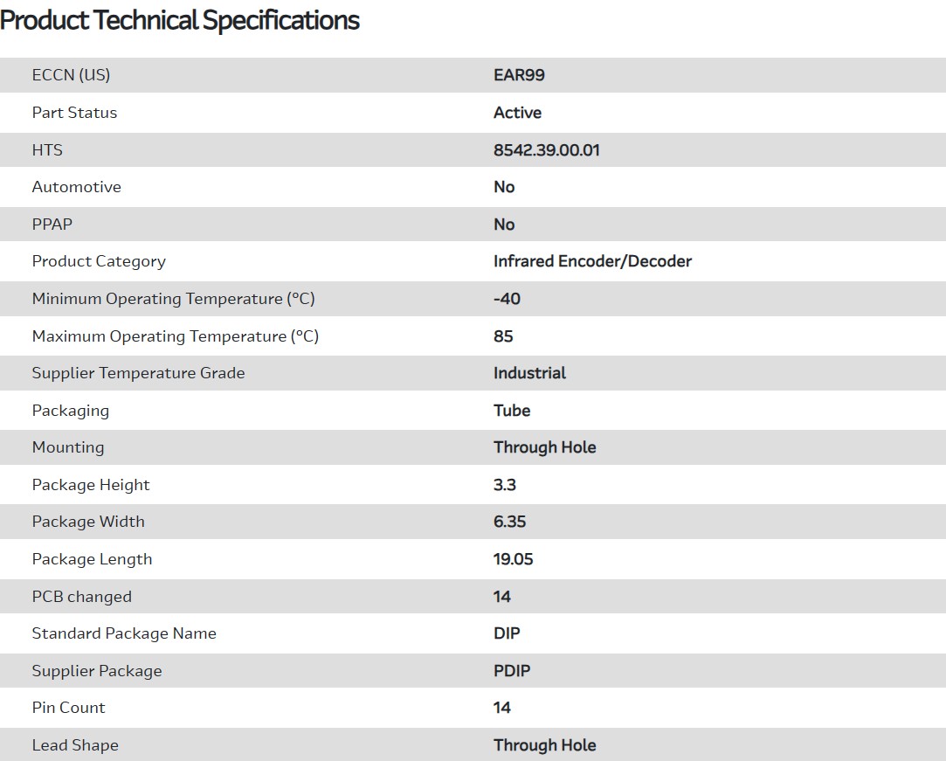Click the ECCN (US) label
Viewport: 946px width, 761px height.
pos(71,75)
